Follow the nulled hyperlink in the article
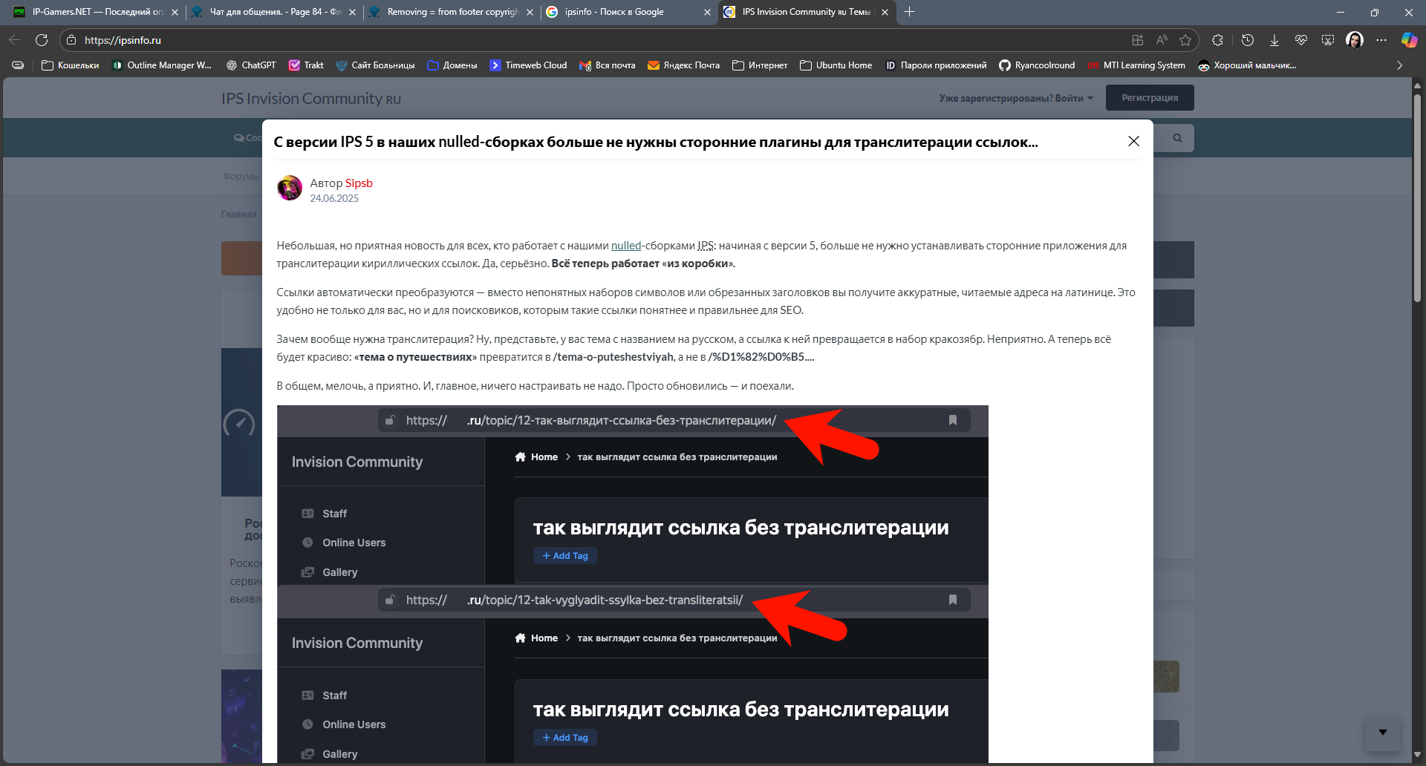 (626, 246)
